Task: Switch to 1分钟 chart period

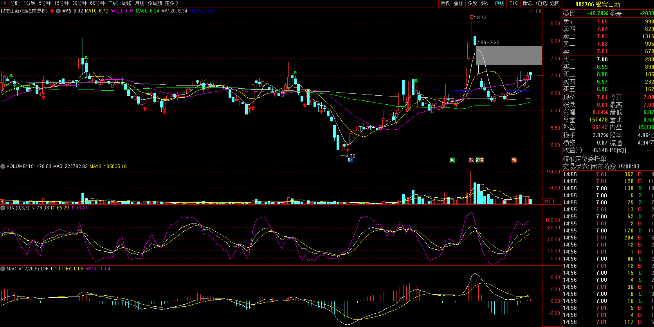Action: pyautogui.click(x=29, y=3)
